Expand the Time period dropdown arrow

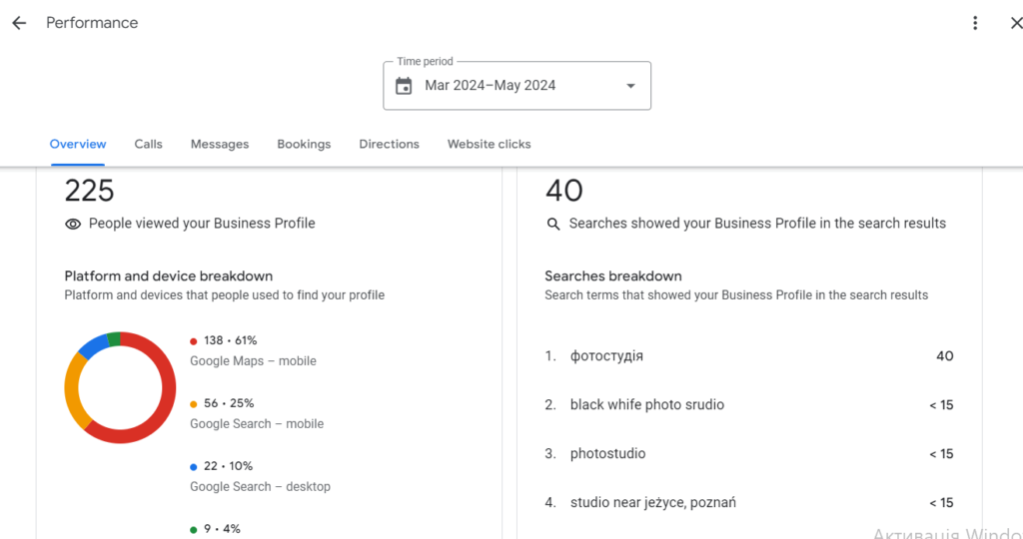click(x=630, y=86)
